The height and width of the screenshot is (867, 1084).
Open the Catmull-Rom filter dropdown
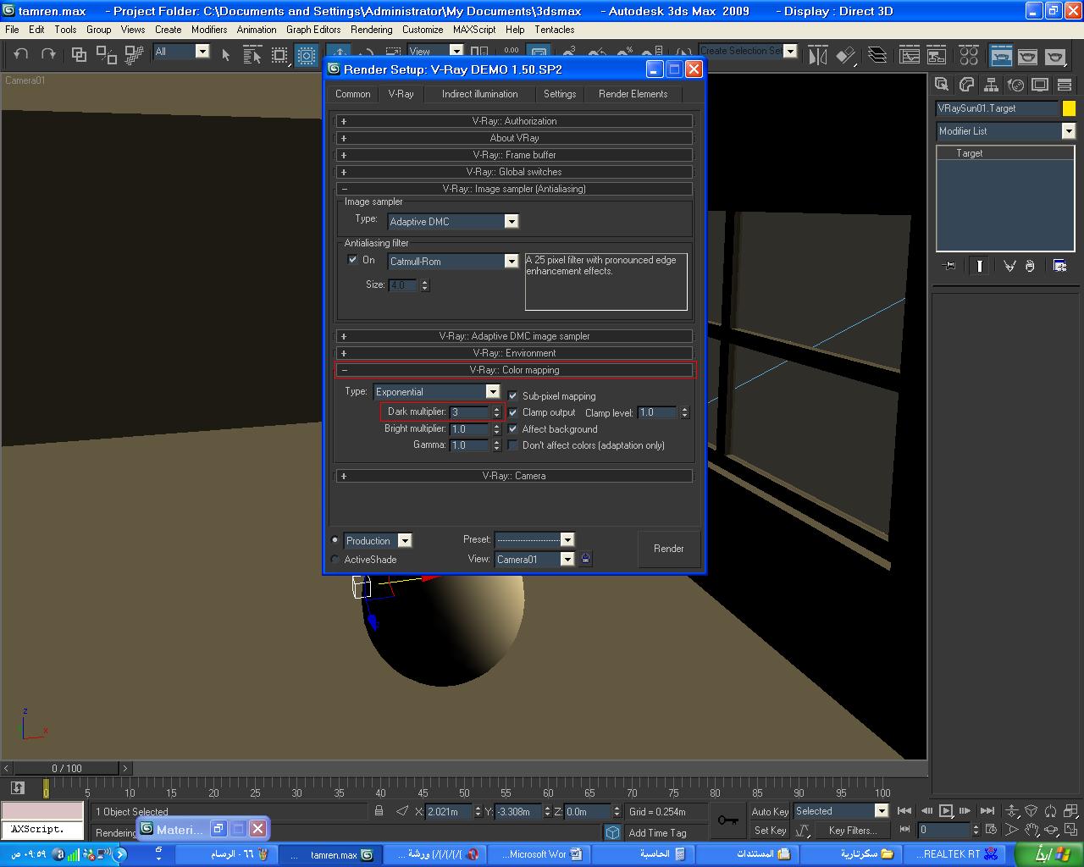452,261
